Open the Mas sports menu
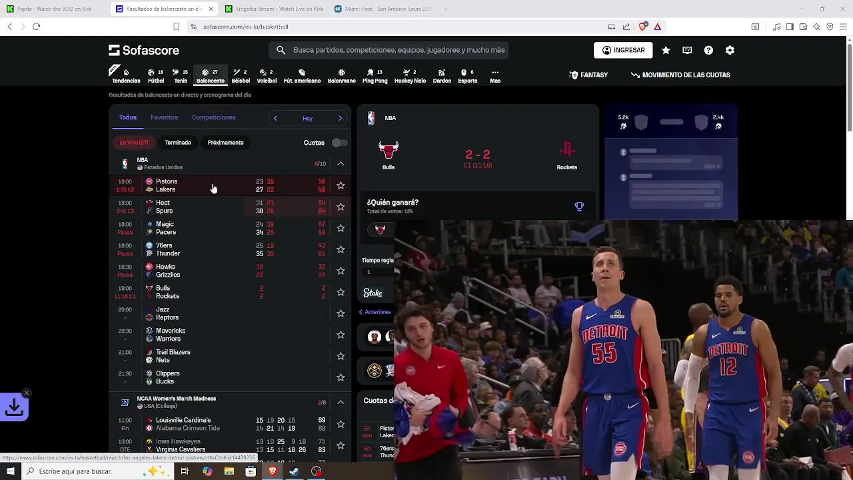The image size is (853, 480). coord(495,76)
